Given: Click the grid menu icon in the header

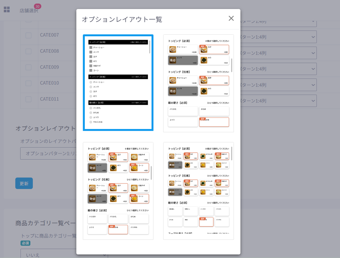Looking at the screenshot, I should pos(7,10).
